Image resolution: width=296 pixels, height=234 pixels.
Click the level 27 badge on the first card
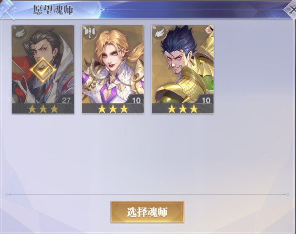coord(66,100)
